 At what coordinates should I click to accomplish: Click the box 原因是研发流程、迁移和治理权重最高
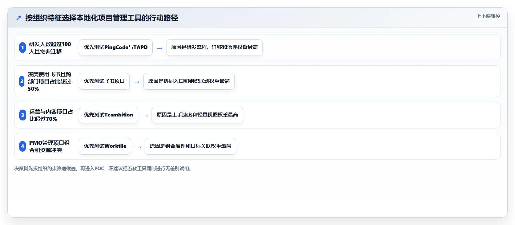point(214,48)
